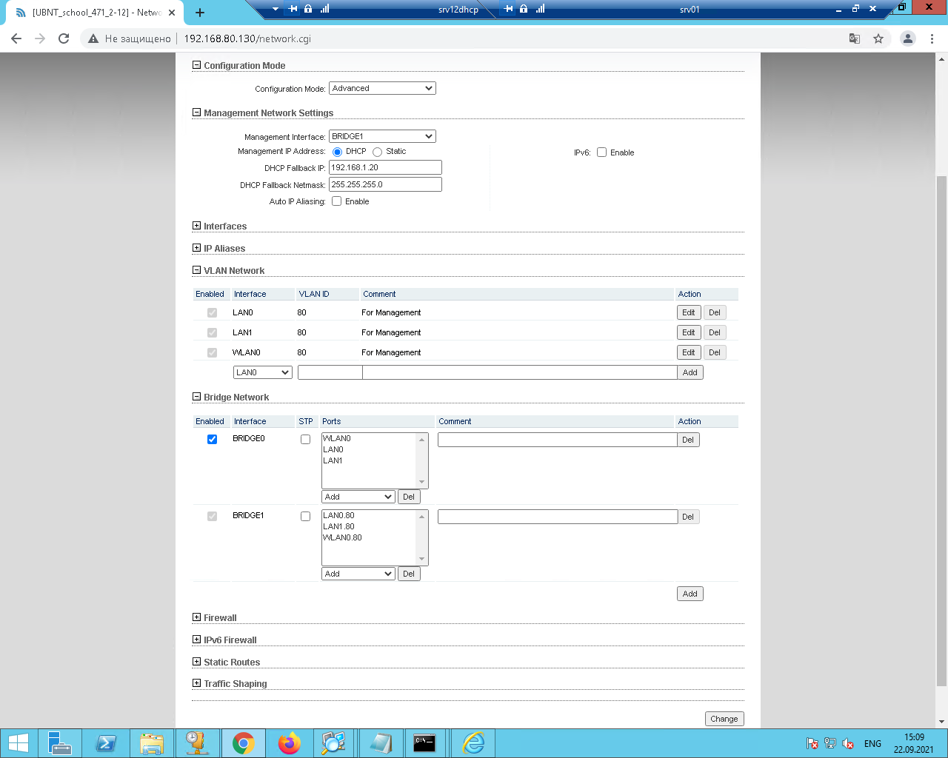Open the Chrome three-dot menu

click(x=932, y=38)
